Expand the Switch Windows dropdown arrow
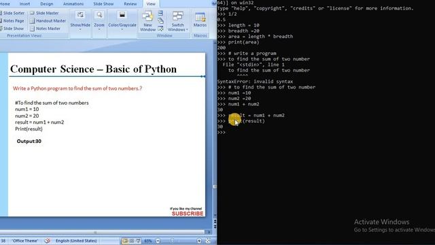 point(187,30)
